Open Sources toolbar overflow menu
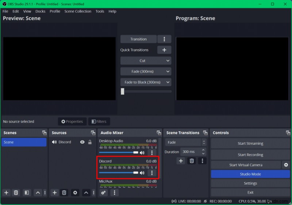 (x=93, y=193)
